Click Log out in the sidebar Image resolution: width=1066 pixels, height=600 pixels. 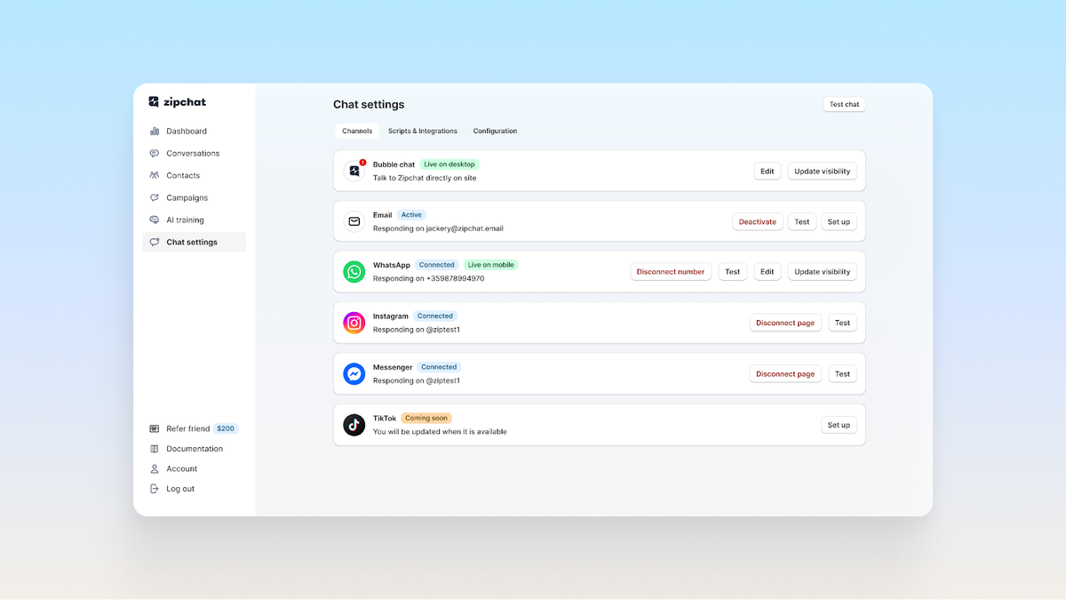click(179, 488)
